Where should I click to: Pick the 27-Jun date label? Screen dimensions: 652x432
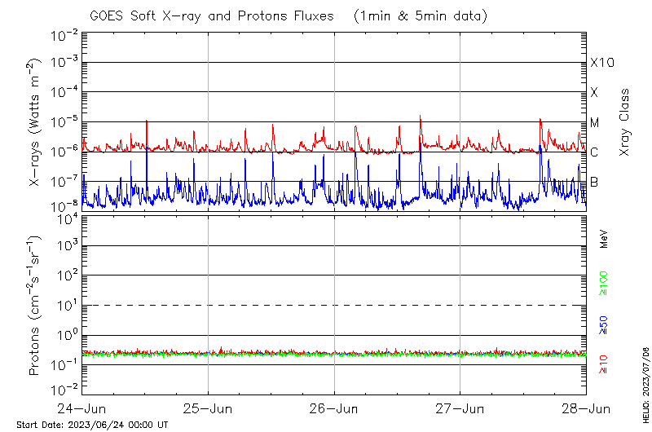point(460,407)
